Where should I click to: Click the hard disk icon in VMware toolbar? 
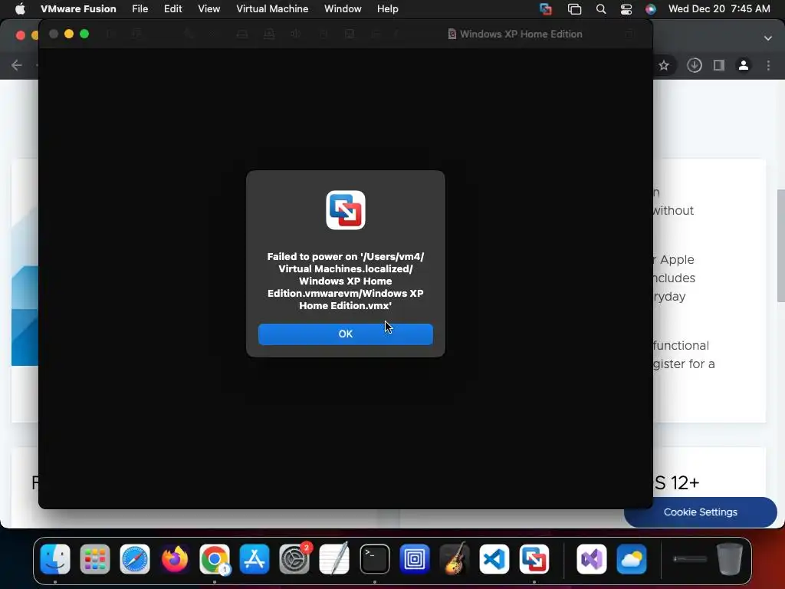pyautogui.click(x=242, y=34)
